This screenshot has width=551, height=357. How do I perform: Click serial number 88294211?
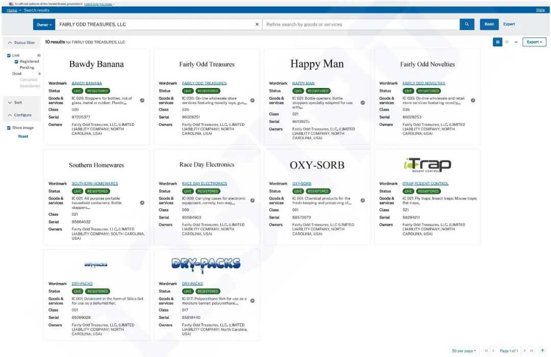pos(411,218)
